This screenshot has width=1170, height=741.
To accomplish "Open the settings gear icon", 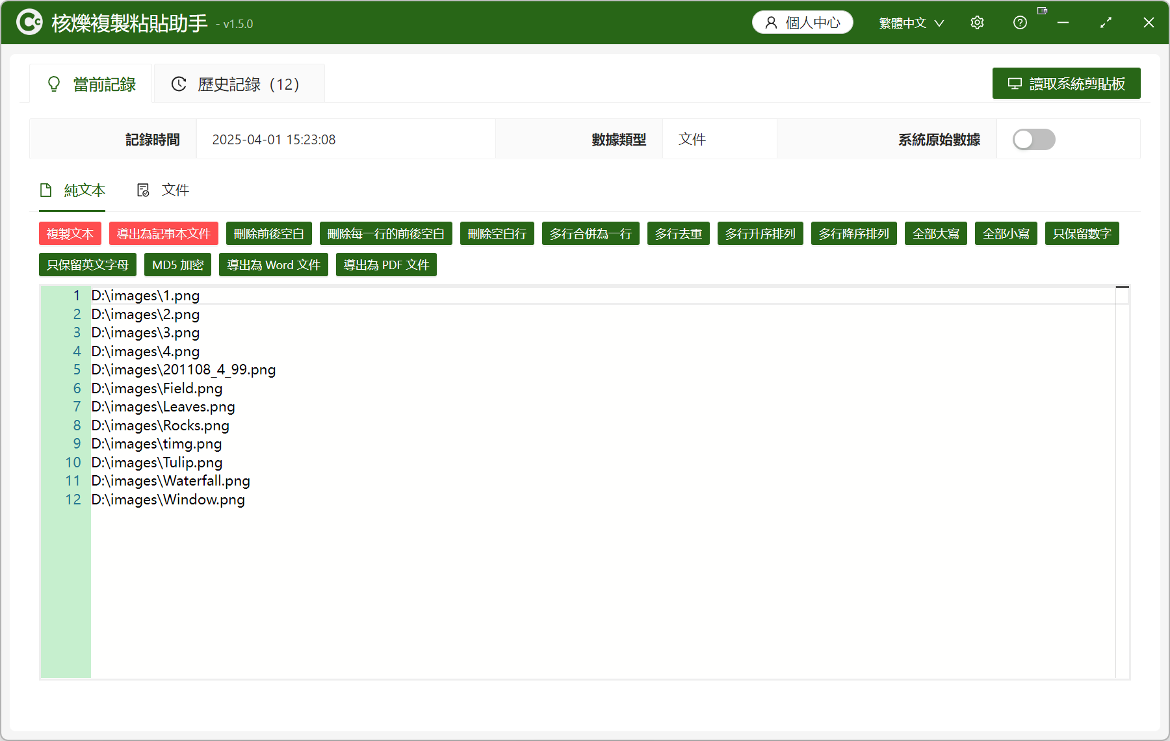I will [x=977, y=23].
